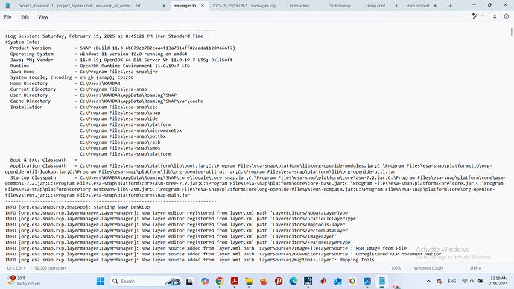Open Outlook from the taskbar
Image resolution: width=514 pixels, height=289 pixels.
click(337, 281)
